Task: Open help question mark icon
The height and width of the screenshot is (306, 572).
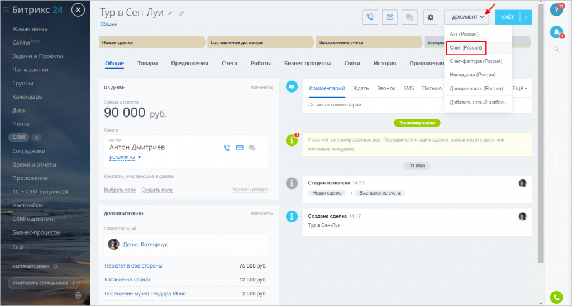Action: coord(556,10)
